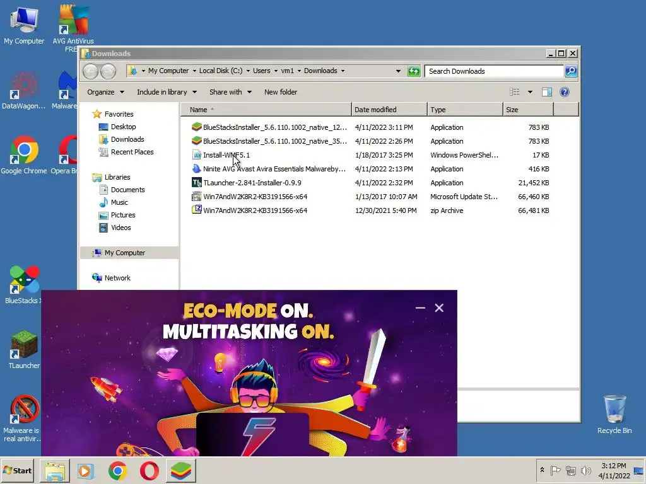
Task: Sort by the Date modified column header
Action: pyautogui.click(x=389, y=110)
